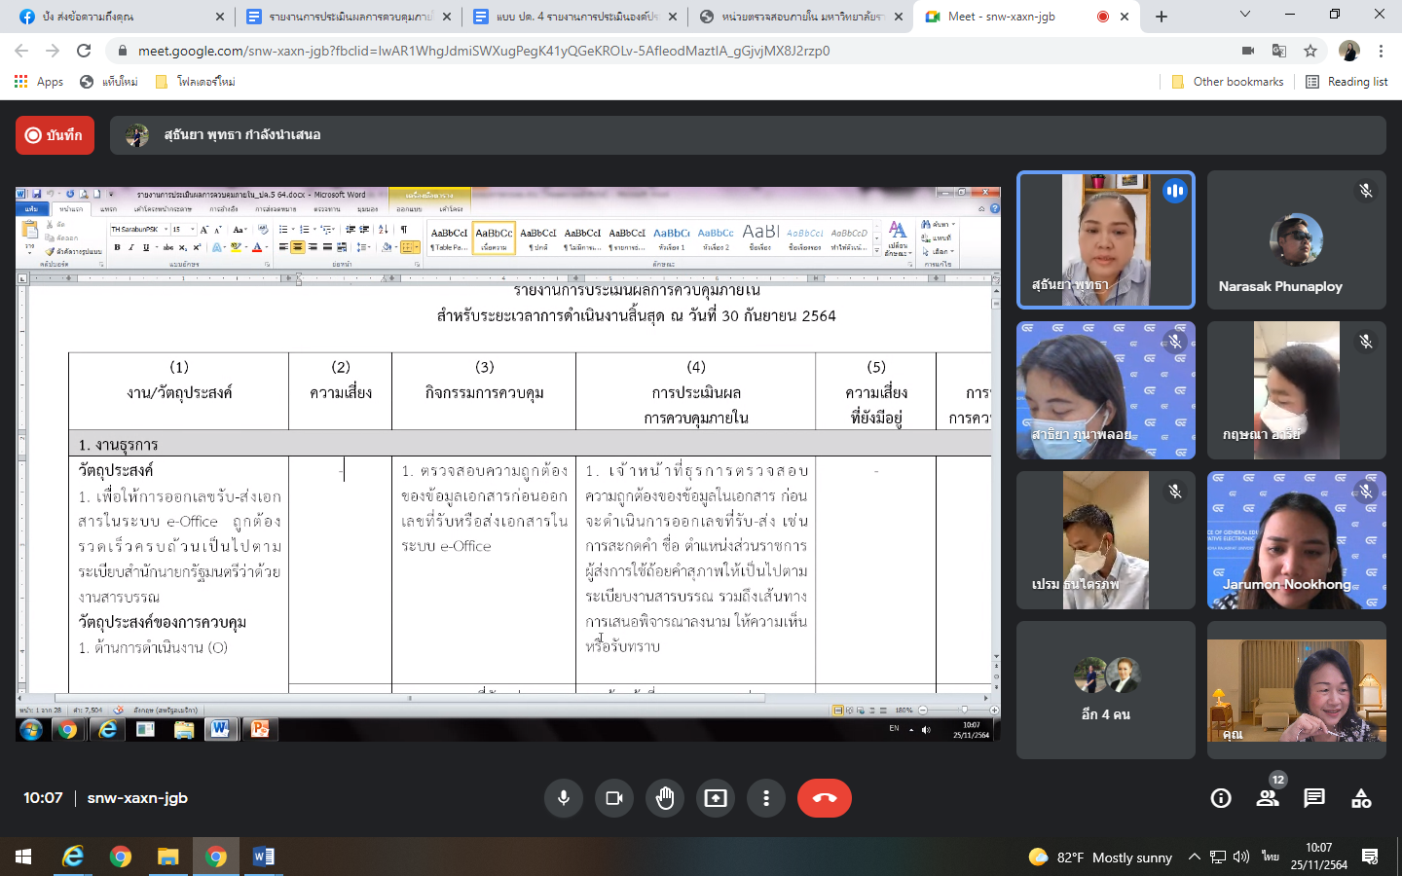Viewport: 1402px width, 876px height.
Task: Switch to the แบบ ปค. 4 document tab
Action: pos(574,17)
